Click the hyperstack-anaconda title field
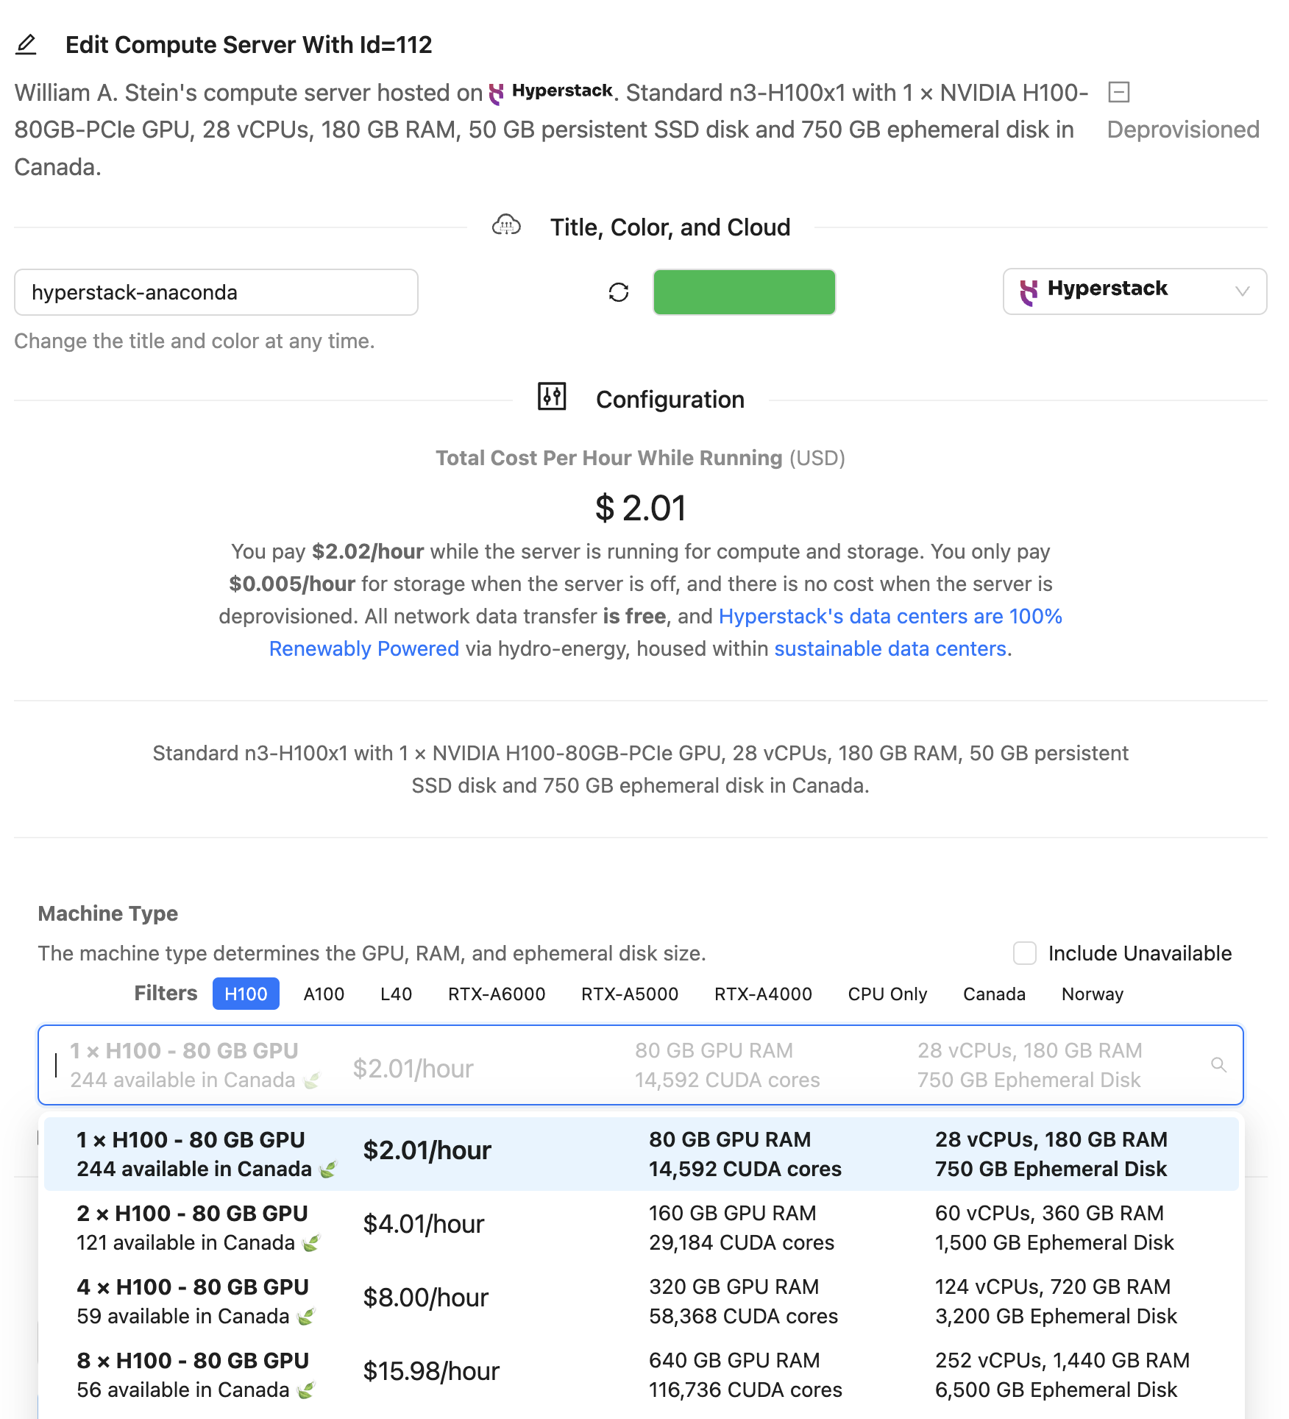This screenshot has height=1419, width=1289. pos(216,292)
